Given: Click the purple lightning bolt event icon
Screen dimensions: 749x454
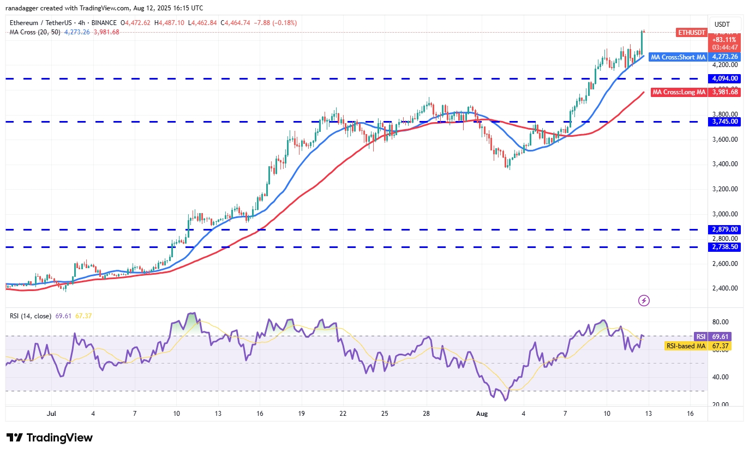Looking at the screenshot, I should point(644,300).
